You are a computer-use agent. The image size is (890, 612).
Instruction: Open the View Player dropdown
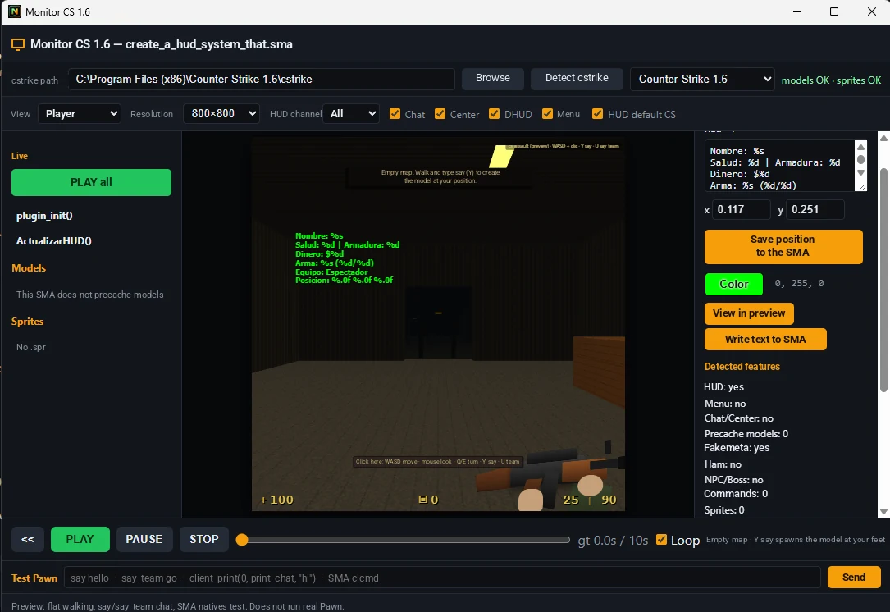click(x=80, y=113)
